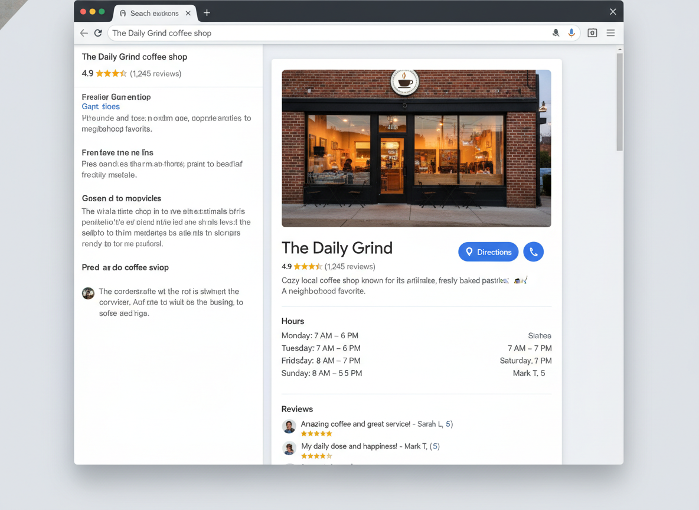Viewport: 699px width, 510px height.
Task: Open the browser hamburger menu
Action: point(610,33)
